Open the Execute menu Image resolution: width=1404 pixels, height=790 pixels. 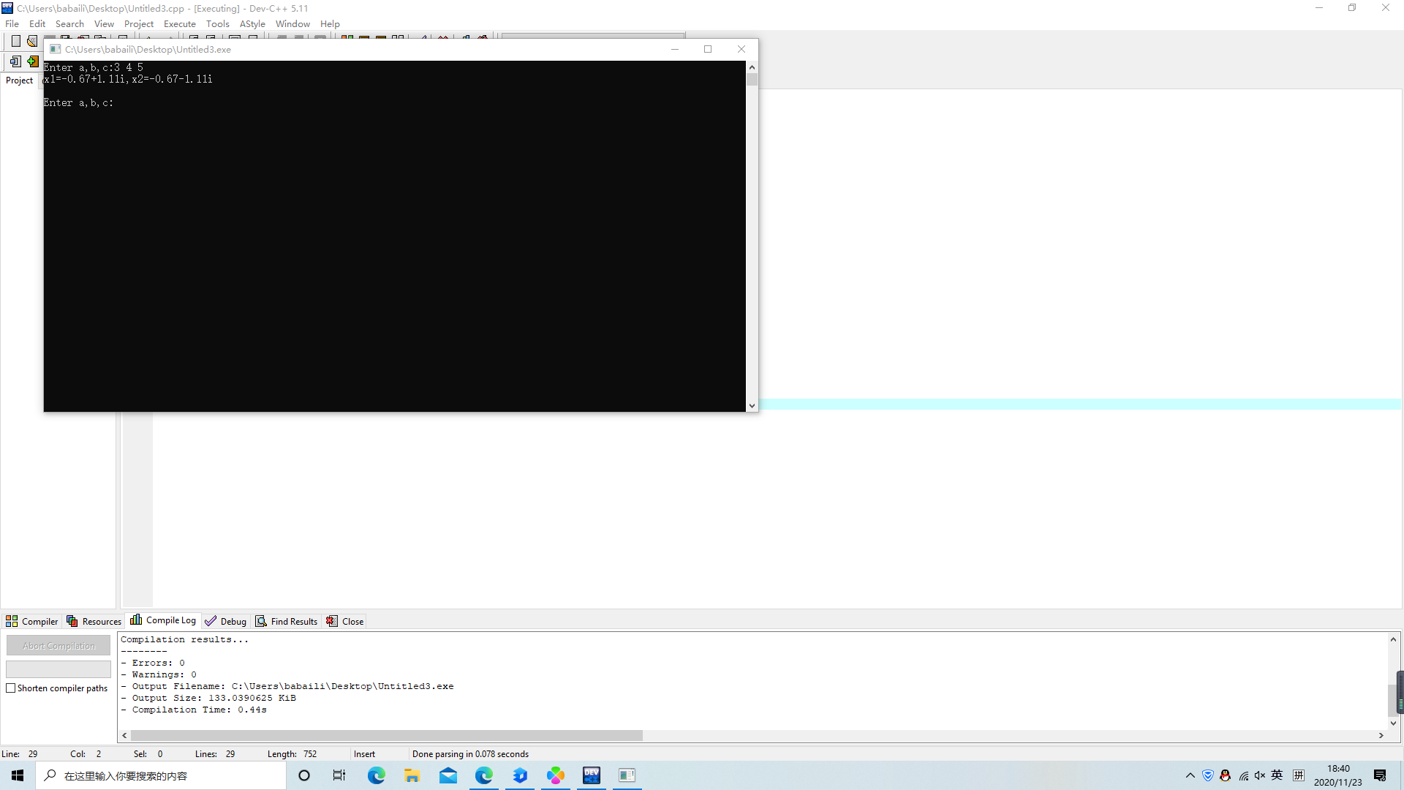coord(179,23)
